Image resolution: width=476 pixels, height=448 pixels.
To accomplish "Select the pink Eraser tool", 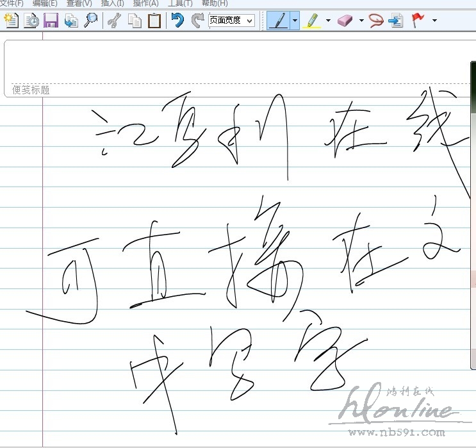I will 345,21.
